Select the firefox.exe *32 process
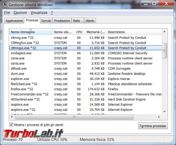Viewport: 176px width, 145px height. coord(86,89)
